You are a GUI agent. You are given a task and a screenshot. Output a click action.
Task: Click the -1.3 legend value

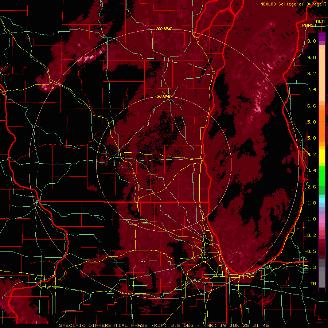point(310,268)
